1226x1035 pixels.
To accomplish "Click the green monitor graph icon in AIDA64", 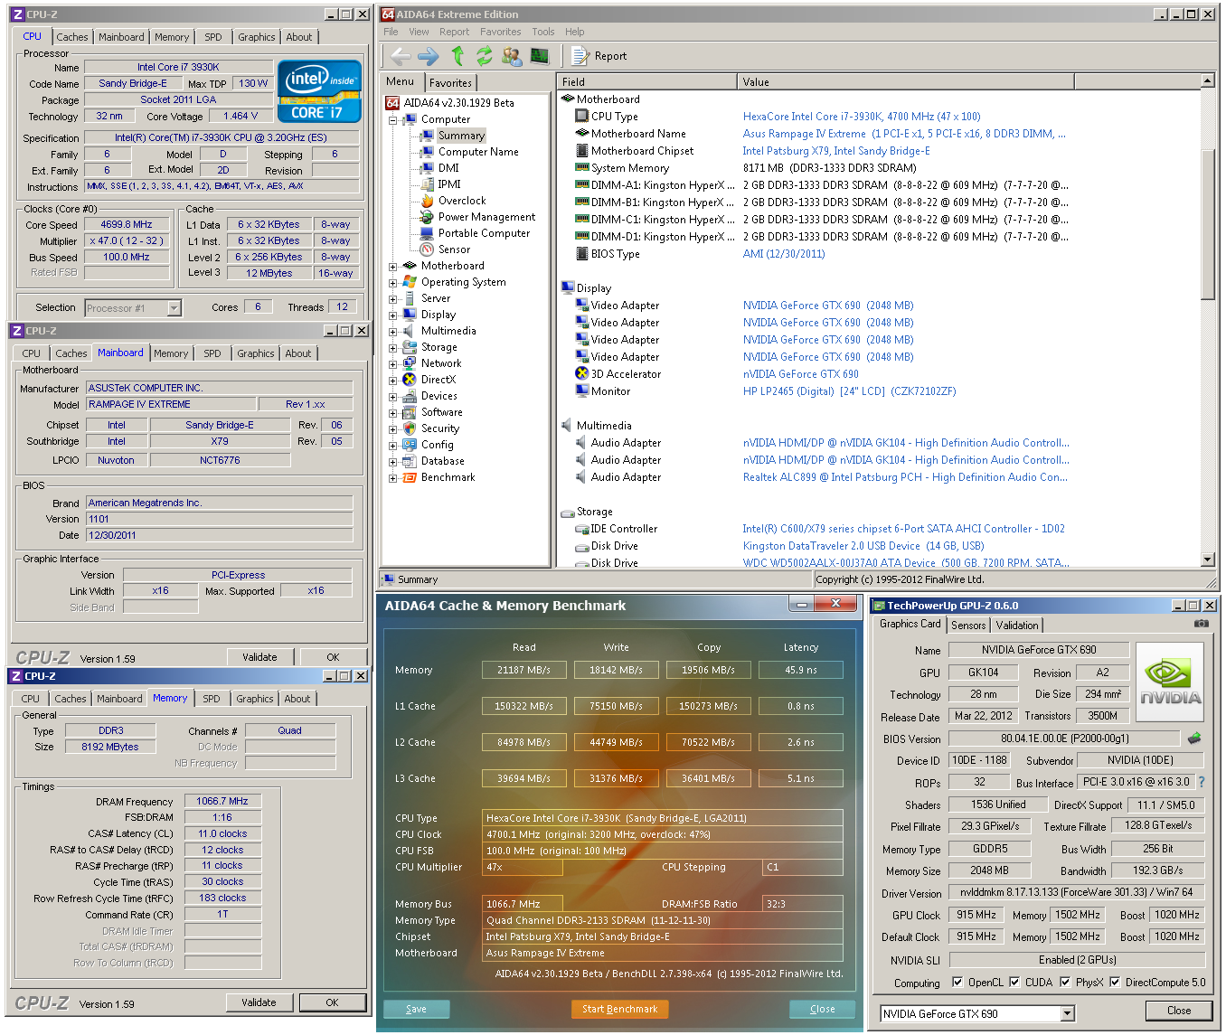I will [x=540, y=56].
